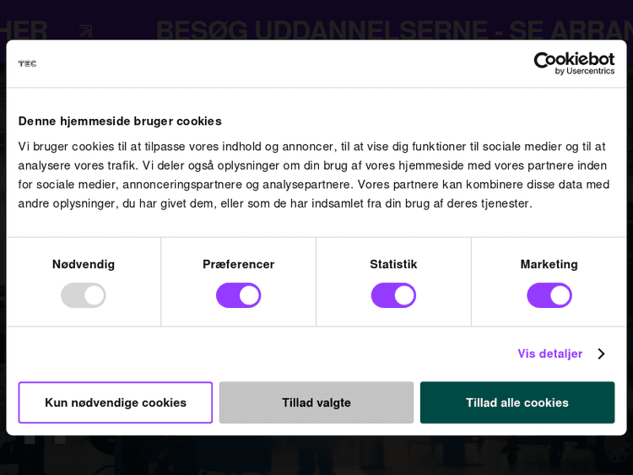633x475 pixels.
Task: Click the cookie description paragraph text
Action: pyautogui.click(x=314, y=175)
